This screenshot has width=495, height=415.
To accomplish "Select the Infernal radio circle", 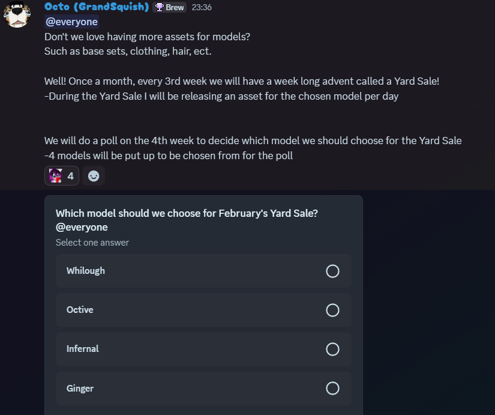I will point(332,349).
